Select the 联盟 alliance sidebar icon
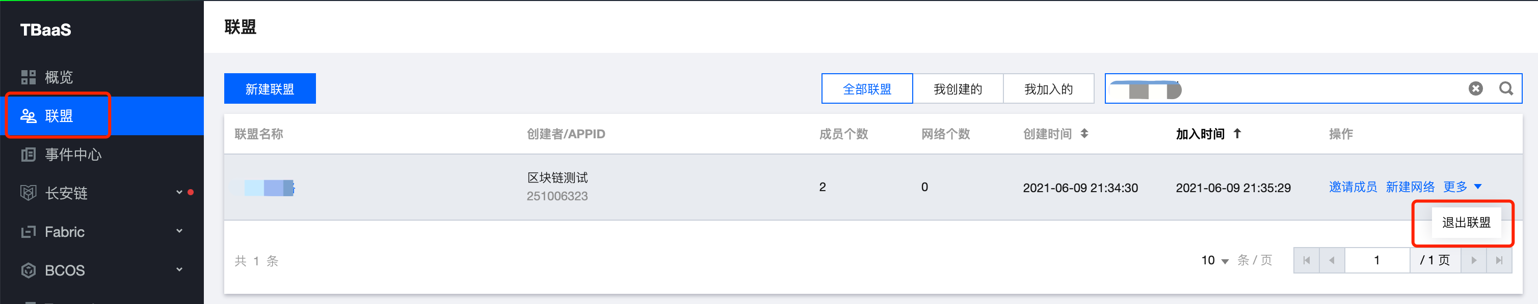1538x304 pixels. click(x=28, y=115)
